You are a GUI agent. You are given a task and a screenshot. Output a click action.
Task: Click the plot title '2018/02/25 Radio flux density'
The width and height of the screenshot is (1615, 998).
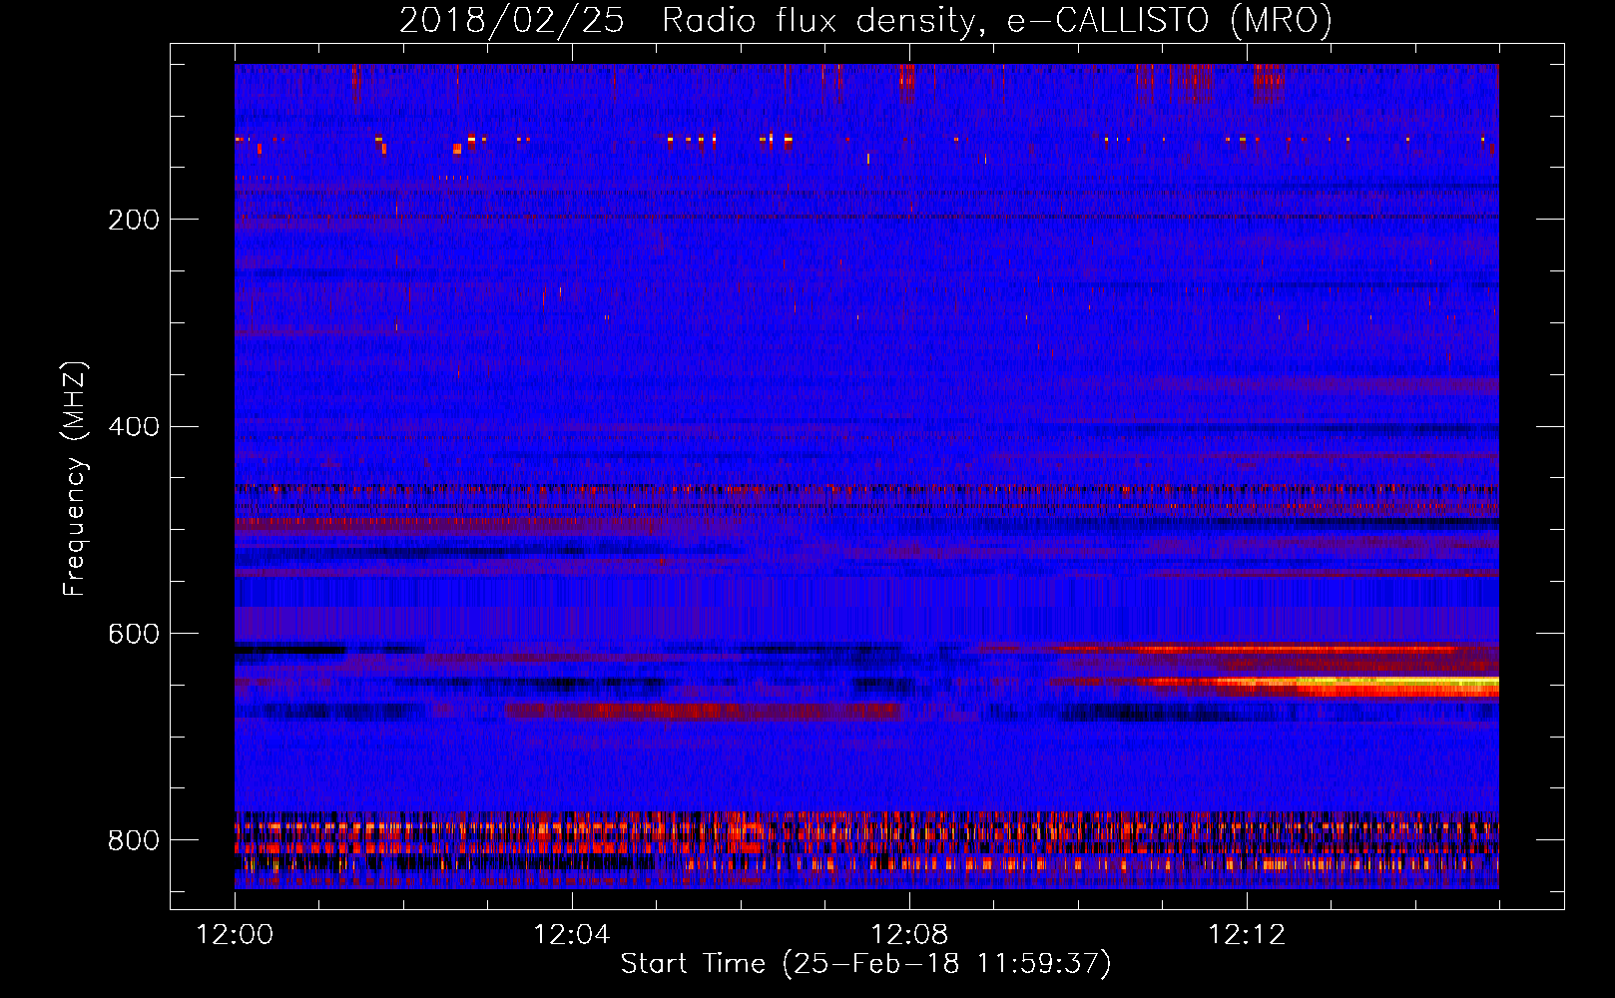(865, 20)
